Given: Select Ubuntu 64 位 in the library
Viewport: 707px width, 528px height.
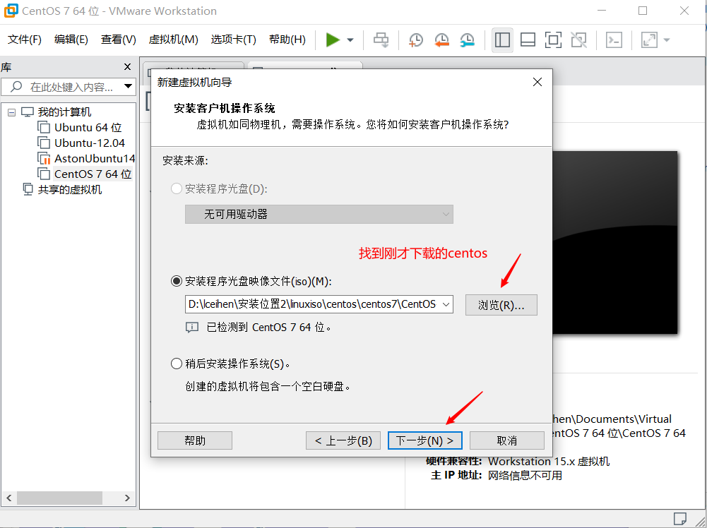Looking at the screenshot, I should [x=88, y=128].
